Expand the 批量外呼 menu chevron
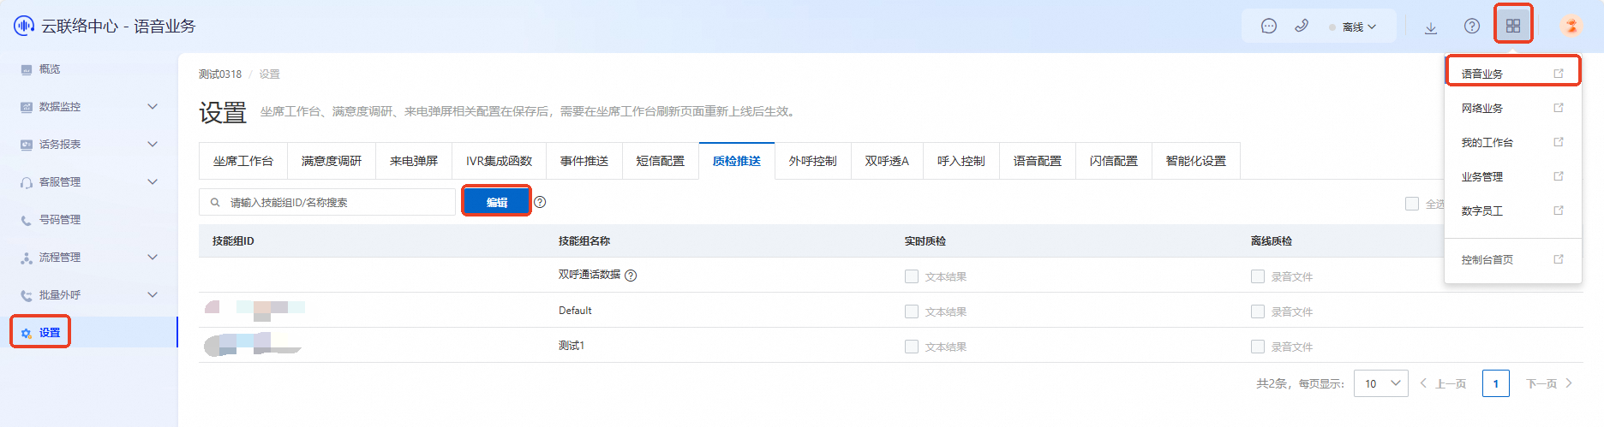The width and height of the screenshot is (1604, 427). click(153, 295)
